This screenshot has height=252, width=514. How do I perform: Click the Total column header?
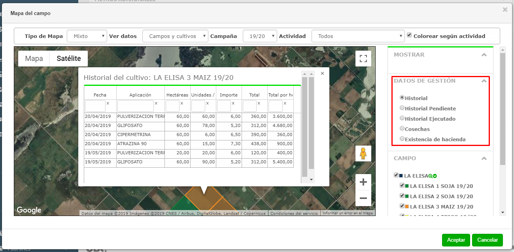pos(255,95)
